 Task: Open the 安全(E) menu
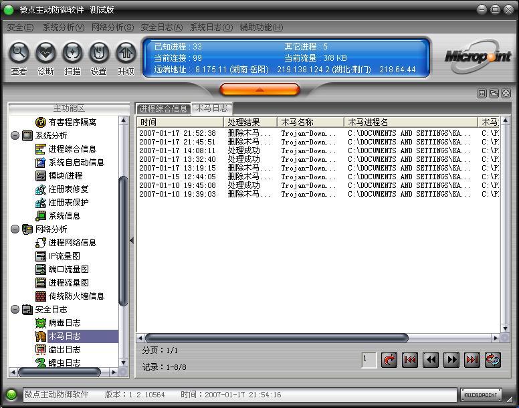click(20, 27)
